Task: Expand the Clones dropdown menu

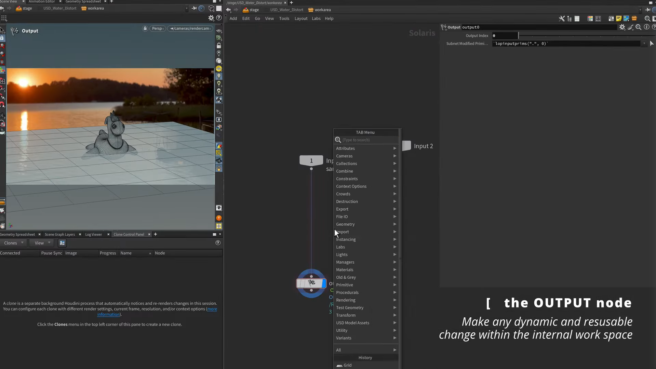Action: 14,243
